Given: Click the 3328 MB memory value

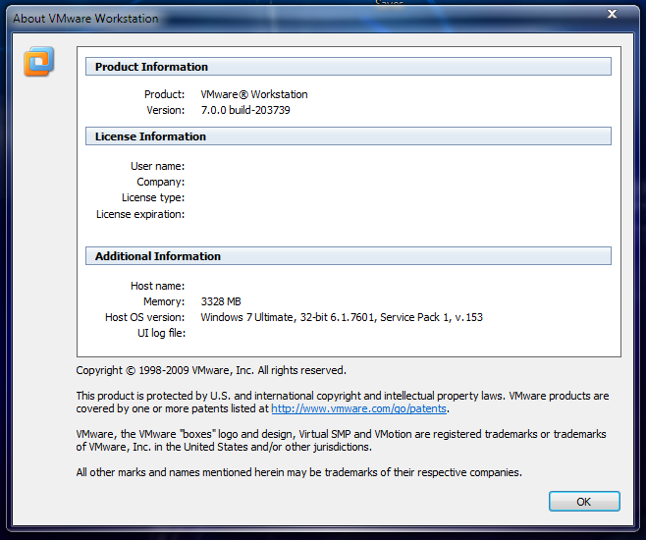Looking at the screenshot, I should 221,301.
